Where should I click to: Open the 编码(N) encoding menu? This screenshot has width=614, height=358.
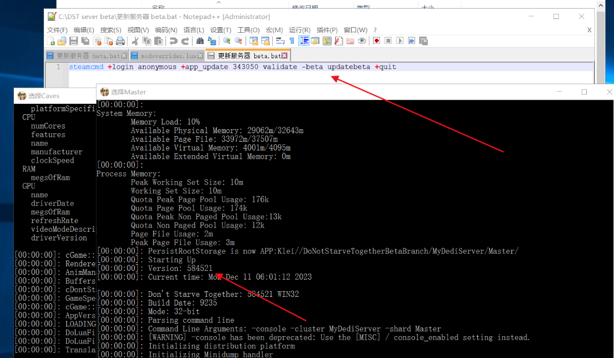point(165,30)
